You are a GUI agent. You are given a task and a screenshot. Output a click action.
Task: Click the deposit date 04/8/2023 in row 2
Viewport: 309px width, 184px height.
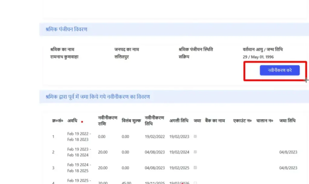pos(288,152)
